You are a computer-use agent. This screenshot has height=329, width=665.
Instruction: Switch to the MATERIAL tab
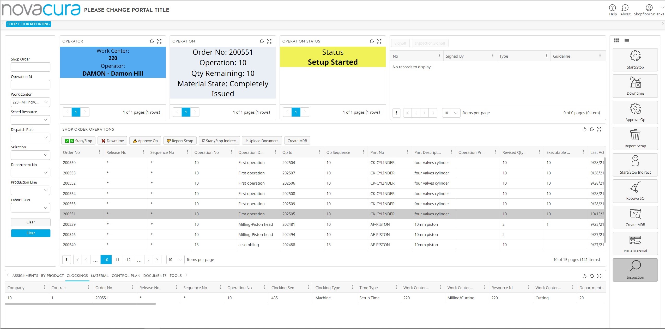coord(100,276)
